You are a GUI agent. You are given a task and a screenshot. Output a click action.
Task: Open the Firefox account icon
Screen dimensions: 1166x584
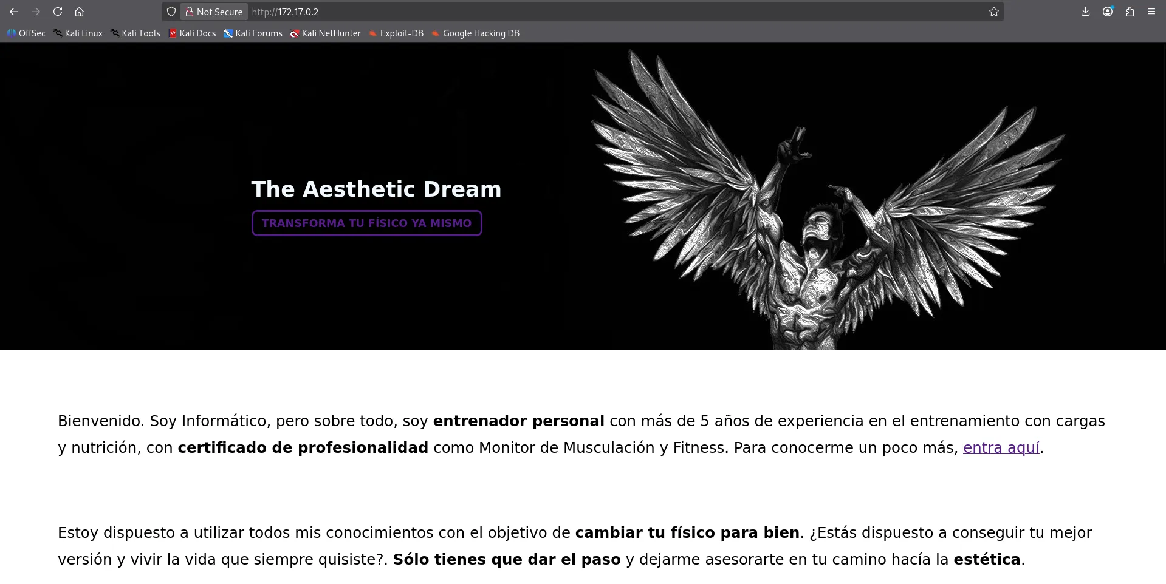[x=1108, y=12]
